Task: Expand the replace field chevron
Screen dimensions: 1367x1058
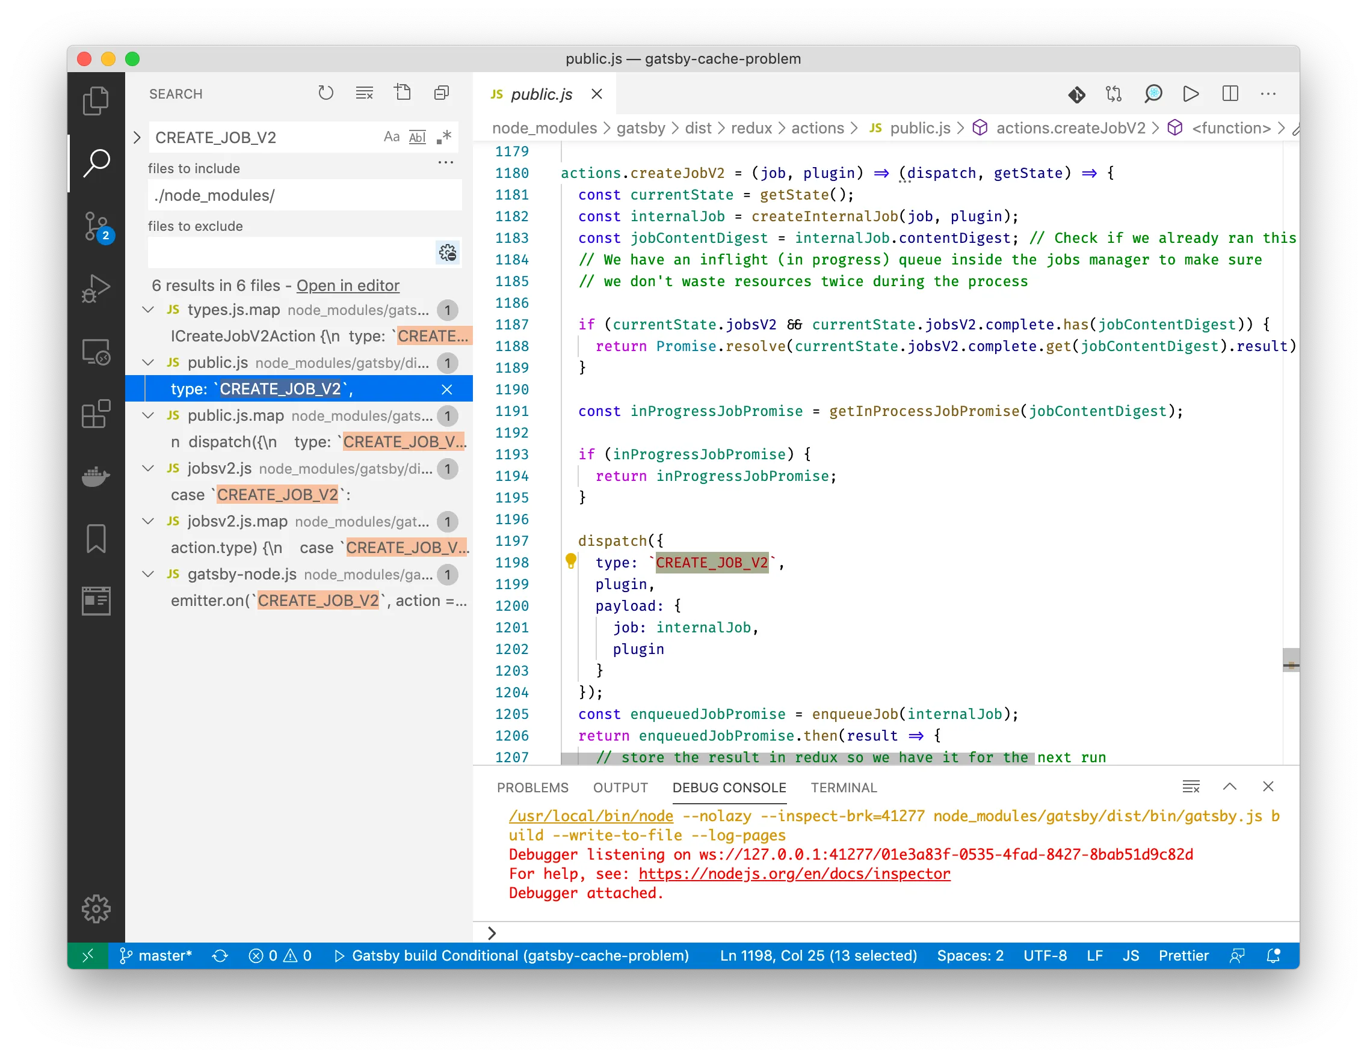Action: click(x=137, y=138)
